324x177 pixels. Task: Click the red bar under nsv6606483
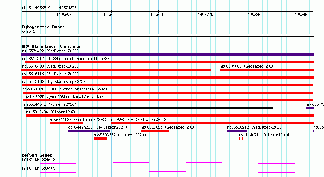point(116,70)
